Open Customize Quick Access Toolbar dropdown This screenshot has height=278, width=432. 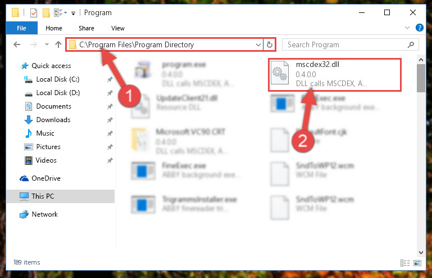tap(73, 13)
